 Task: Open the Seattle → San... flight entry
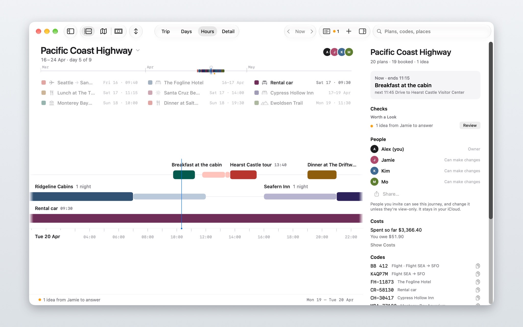pyautogui.click(x=89, y=83)
